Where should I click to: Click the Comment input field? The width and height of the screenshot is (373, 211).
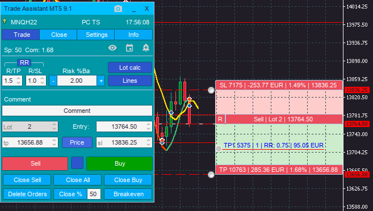[77, 111]
